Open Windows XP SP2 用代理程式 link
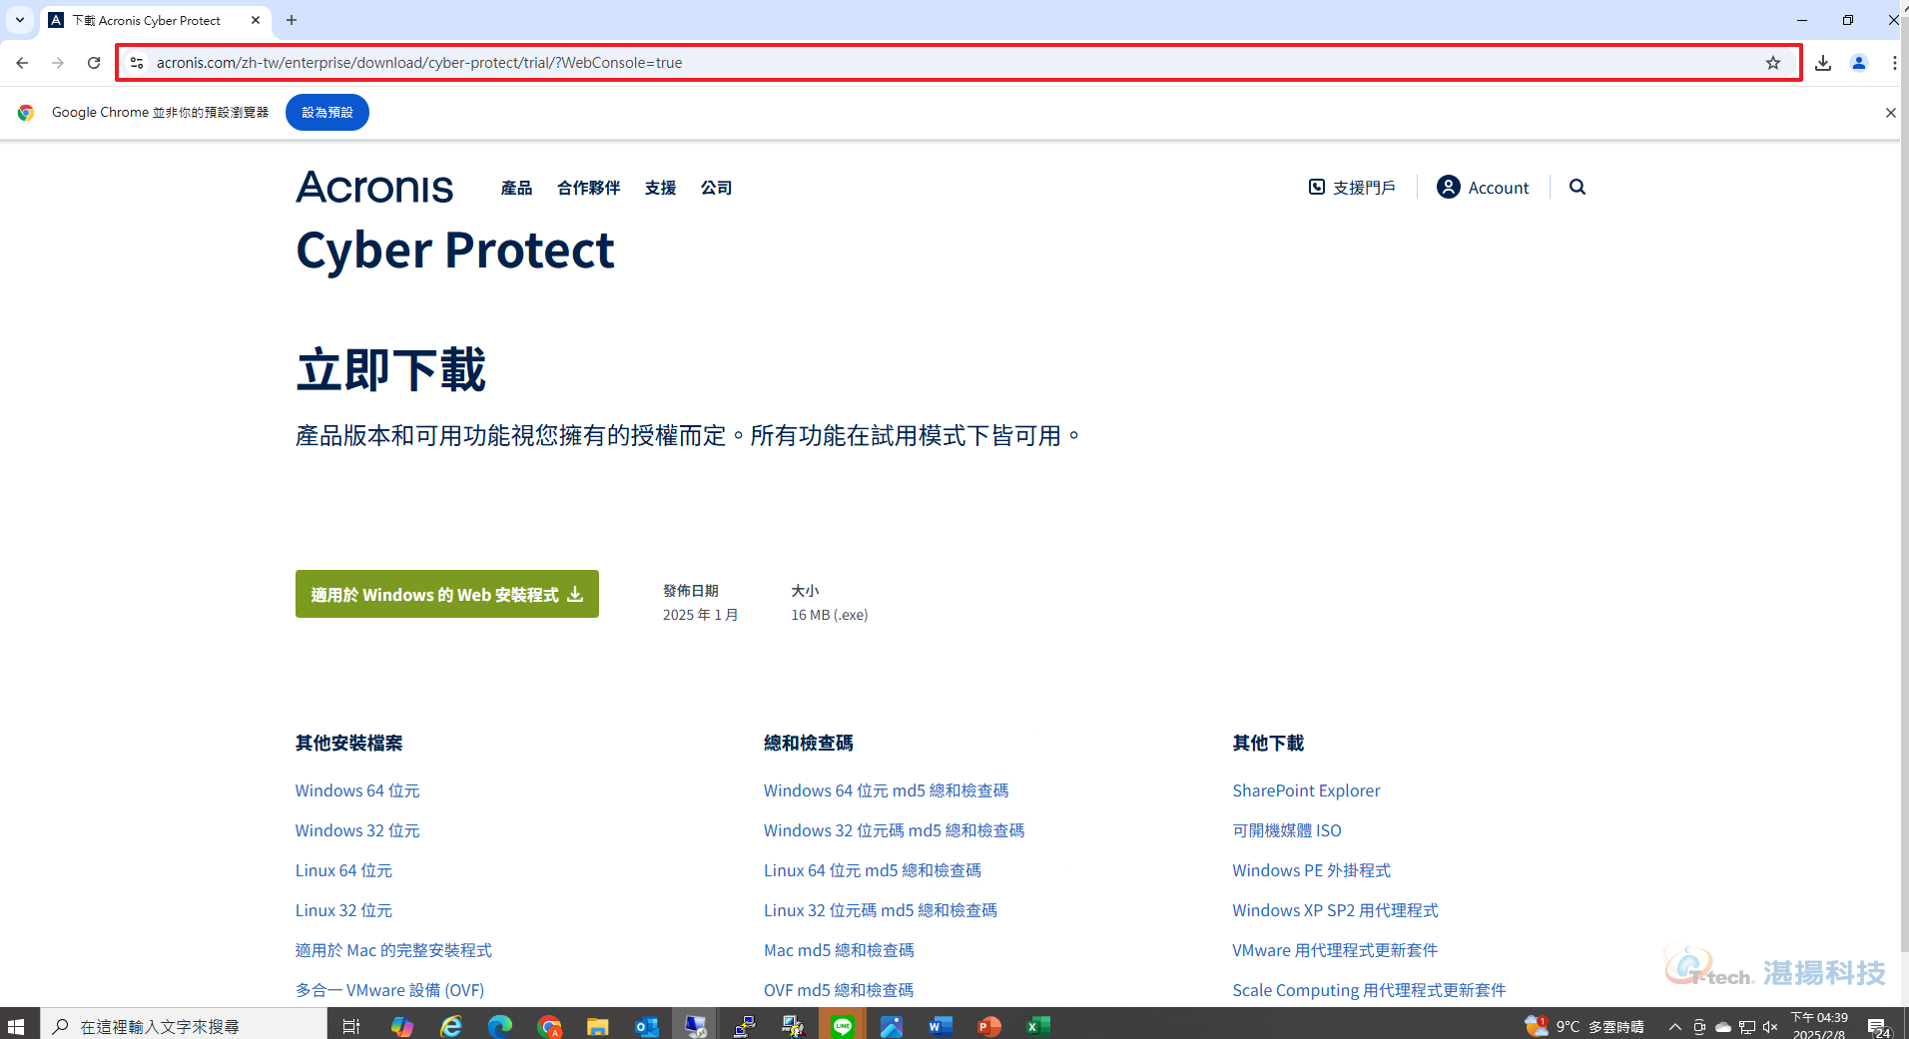Screen dimensions: 1909x1039 [x=1335, y=910]
